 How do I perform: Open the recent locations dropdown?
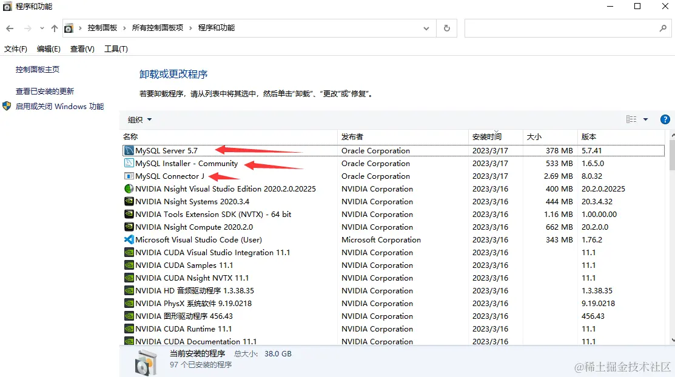tap(42, 28)
